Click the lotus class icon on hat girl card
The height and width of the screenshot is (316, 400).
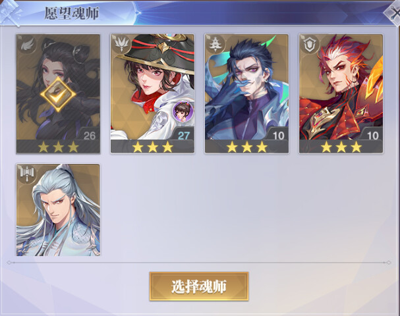coord(121,44)
